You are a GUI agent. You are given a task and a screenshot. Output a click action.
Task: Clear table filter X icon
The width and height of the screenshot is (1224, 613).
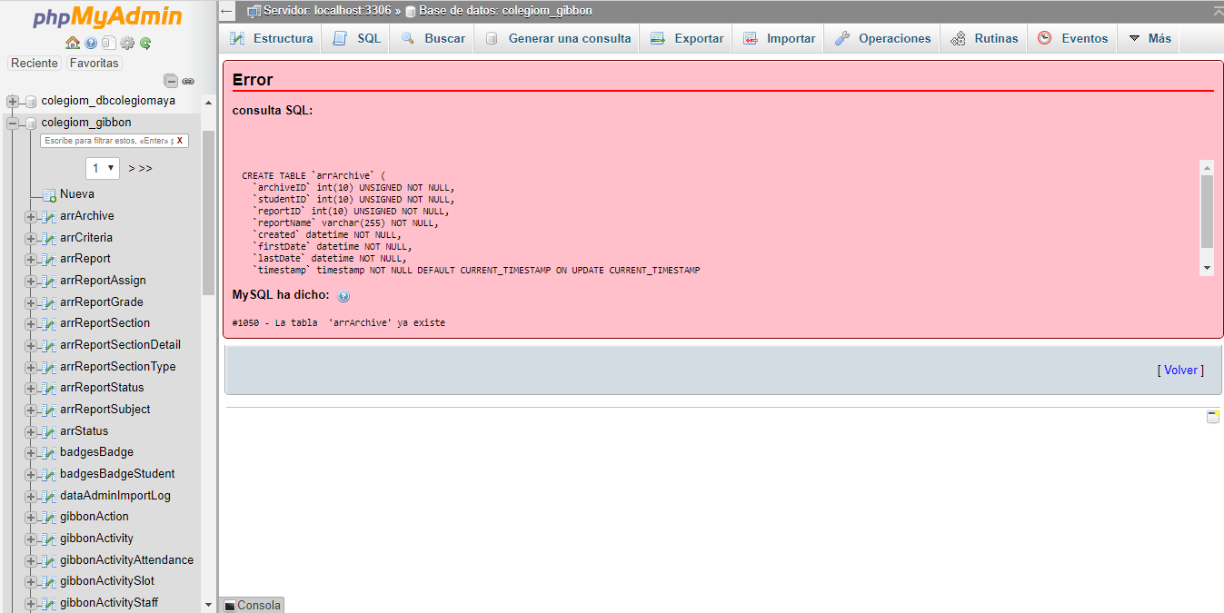pos(180,141)
